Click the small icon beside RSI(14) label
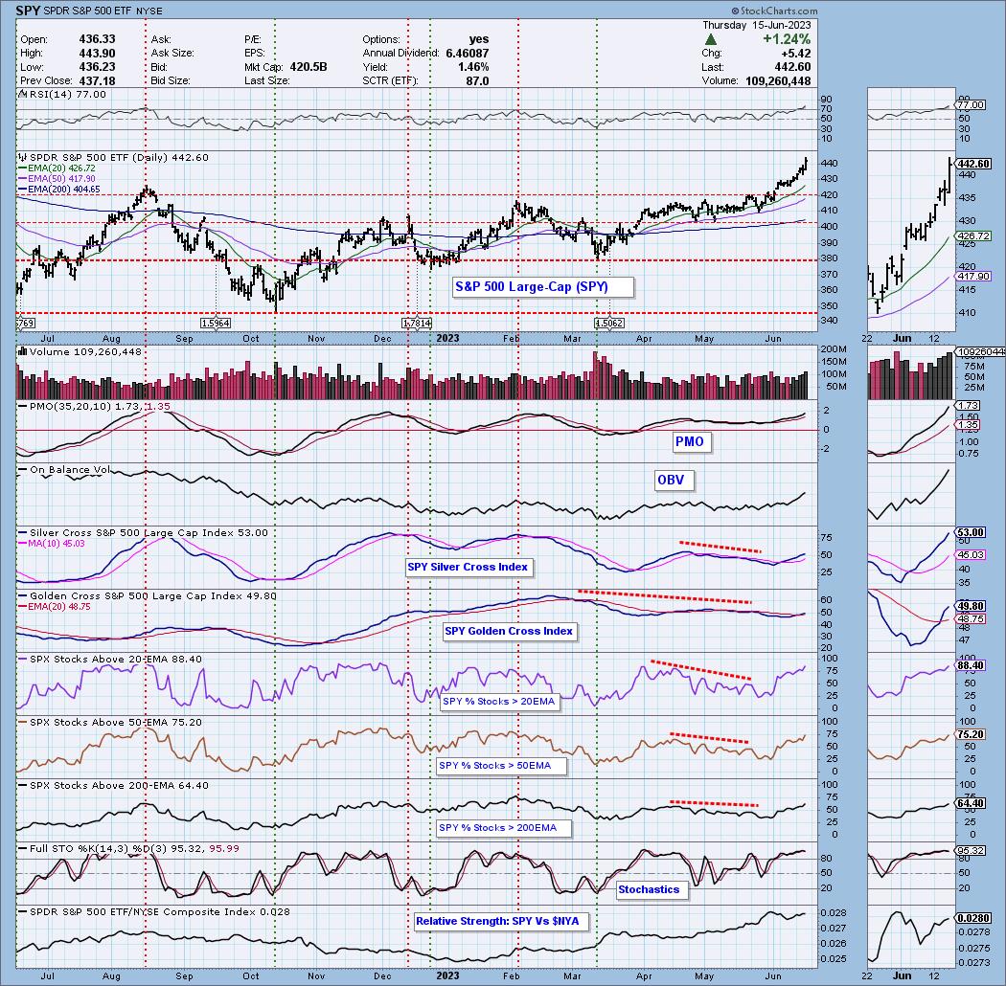The height and width of the screenshot is (986, 1006). click(22, 94)
